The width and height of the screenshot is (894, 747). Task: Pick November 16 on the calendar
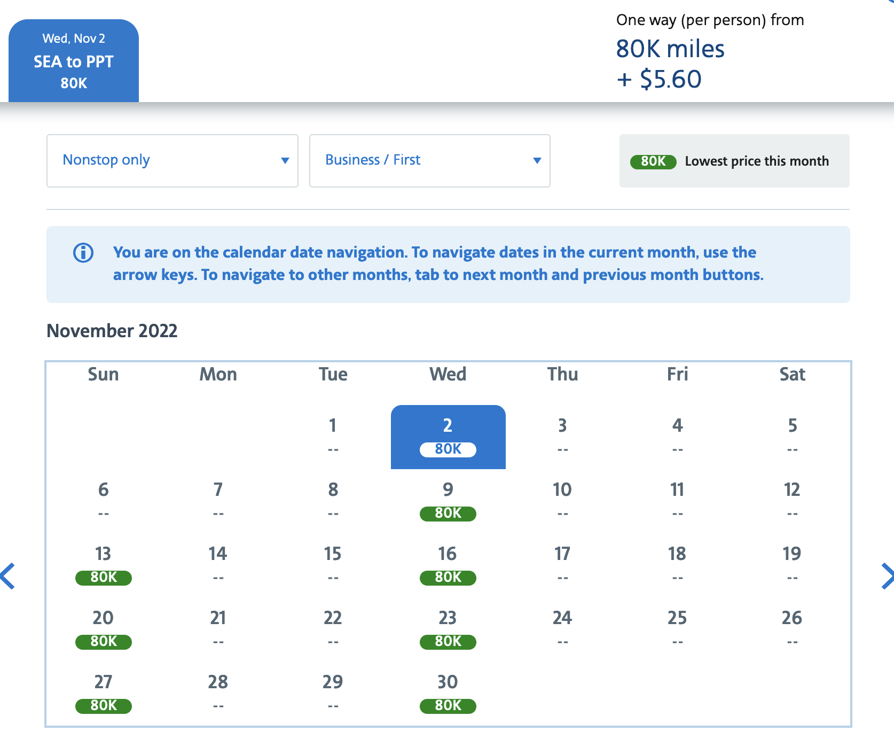click(x=448, y=565)
